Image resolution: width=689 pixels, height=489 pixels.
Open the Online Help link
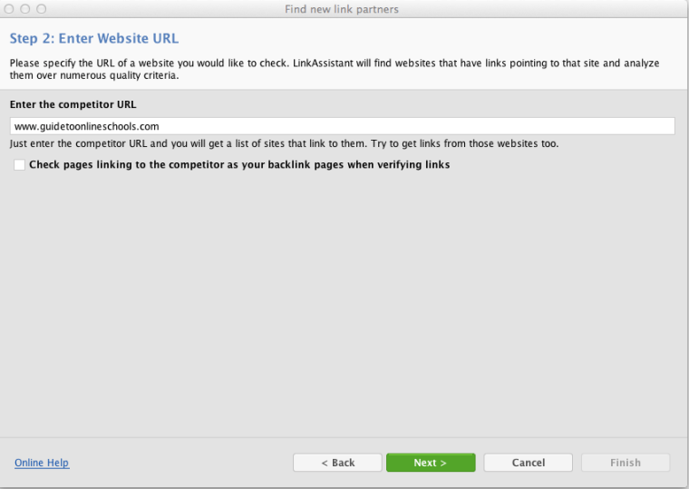click(42, 463)
